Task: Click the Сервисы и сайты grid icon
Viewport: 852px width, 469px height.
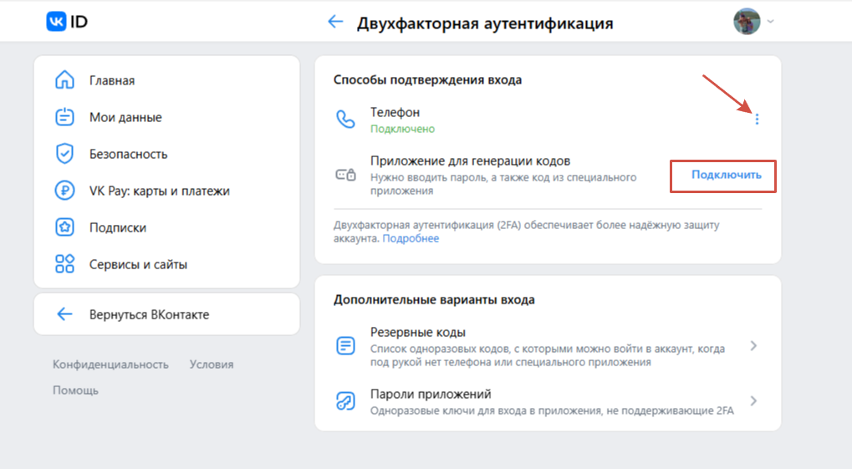Action: point(64,264)
